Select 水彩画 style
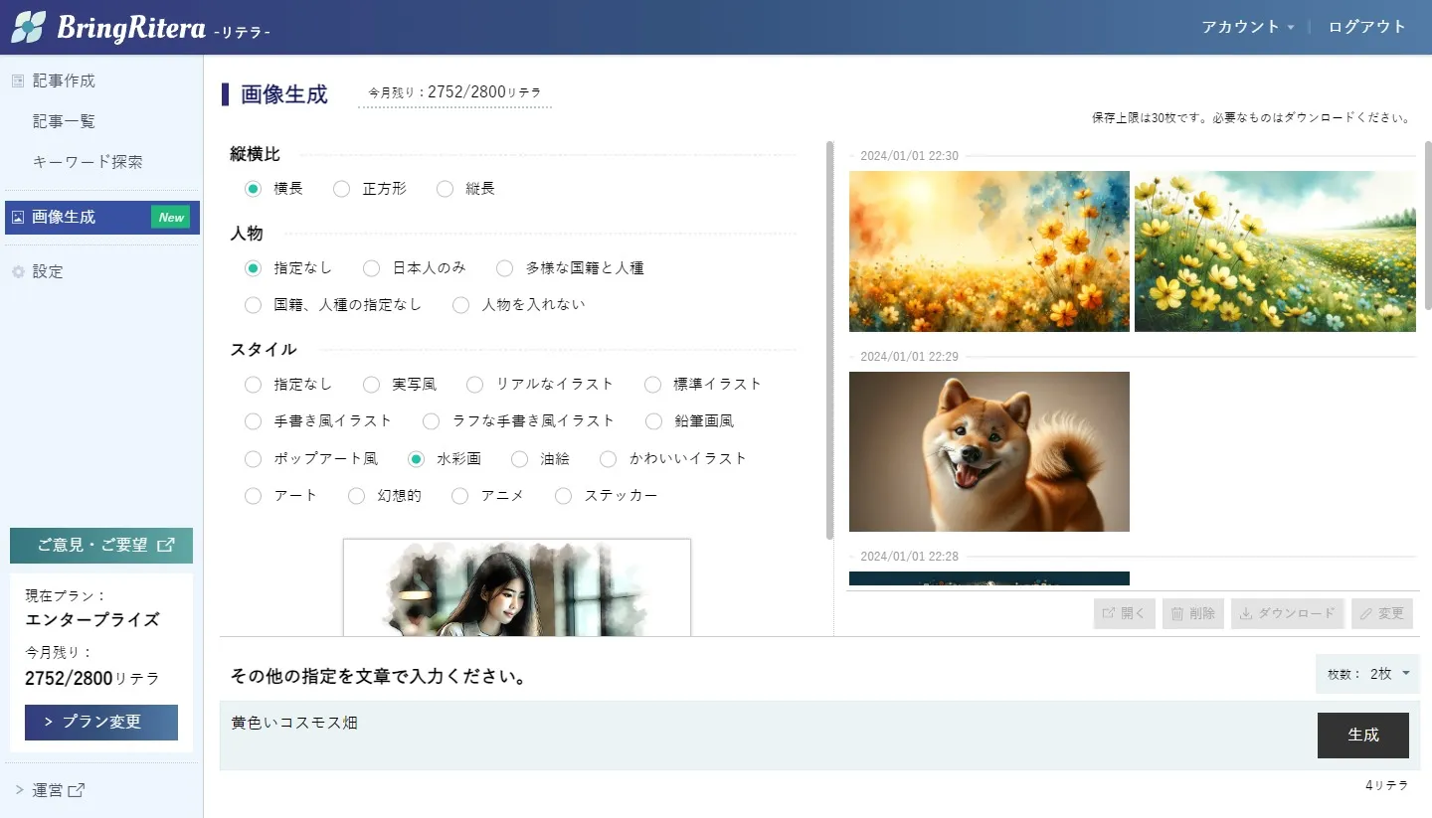 [x=417, y=458]
